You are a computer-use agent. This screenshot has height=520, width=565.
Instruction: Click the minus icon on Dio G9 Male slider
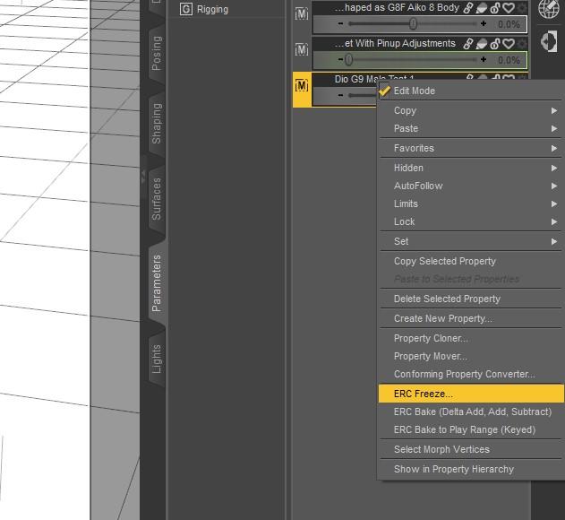click(x=340, y=95)
